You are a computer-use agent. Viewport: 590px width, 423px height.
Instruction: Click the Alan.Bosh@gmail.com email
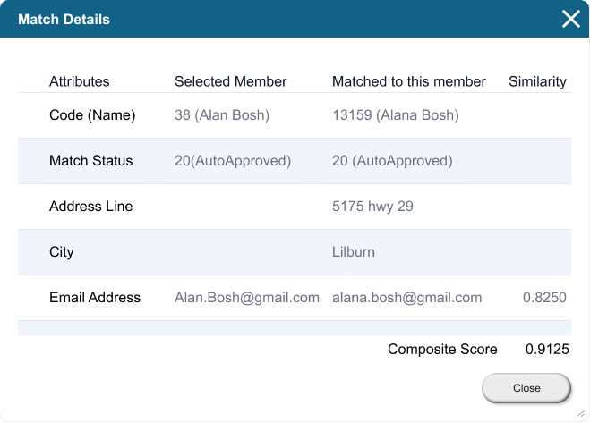coord(247,298)
